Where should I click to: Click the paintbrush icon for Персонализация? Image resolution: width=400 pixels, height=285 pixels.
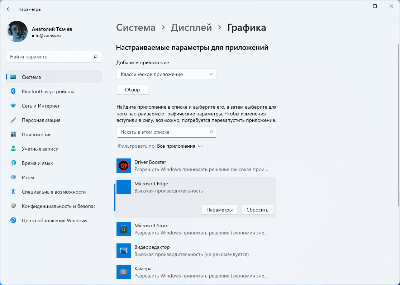pyautogui.click(x=13, y=120)
